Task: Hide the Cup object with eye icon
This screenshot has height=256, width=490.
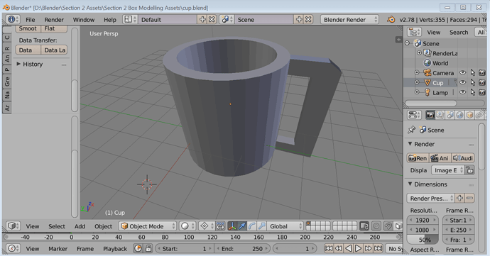Action: 462,82
